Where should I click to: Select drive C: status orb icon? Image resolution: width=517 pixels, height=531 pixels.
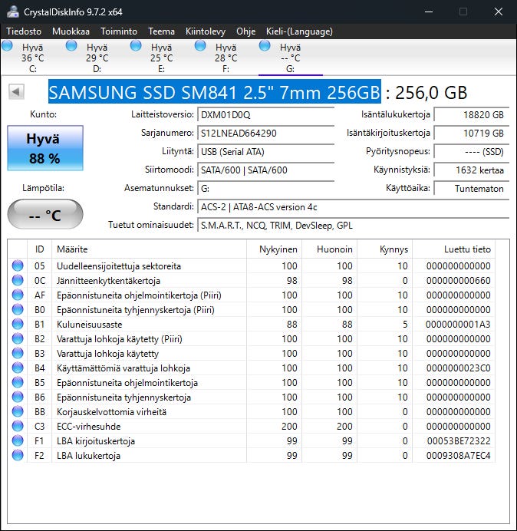8,46
